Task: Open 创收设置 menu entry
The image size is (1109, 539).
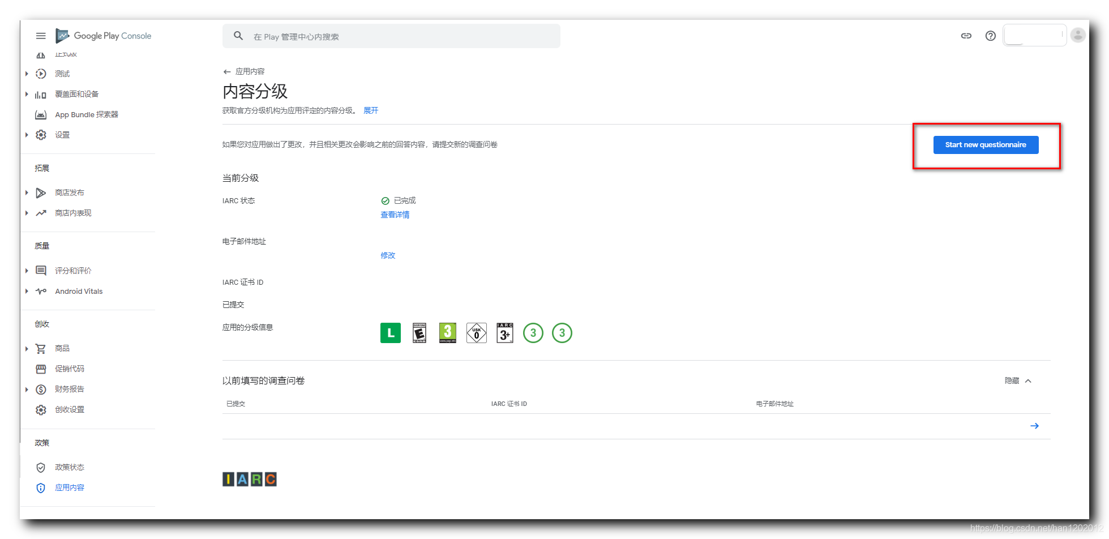Action: pos(70,409)
